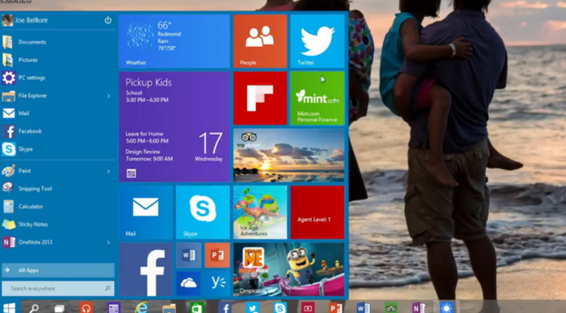Open the large Skype tile
Screen dimensions: 566x313
[203, 213]
